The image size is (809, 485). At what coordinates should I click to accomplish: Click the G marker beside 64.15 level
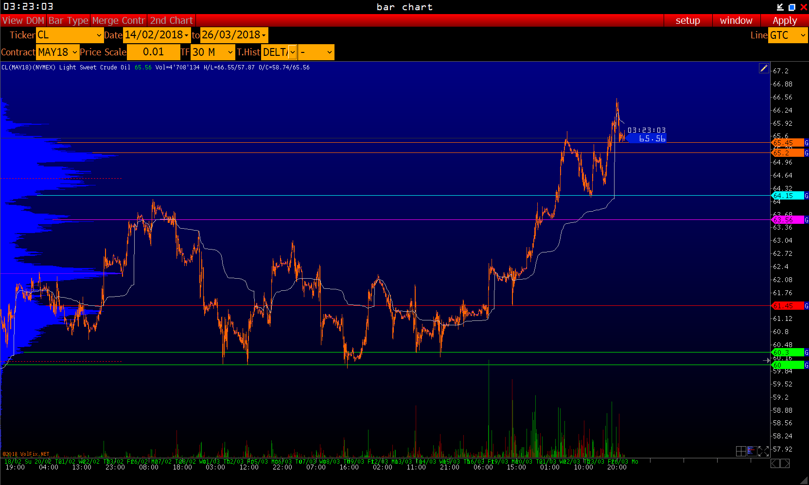click(x=806, y=196)
